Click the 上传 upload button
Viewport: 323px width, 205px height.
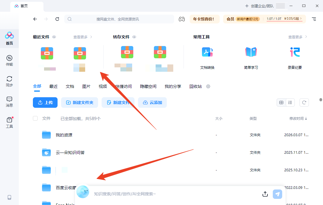[45, 102]
